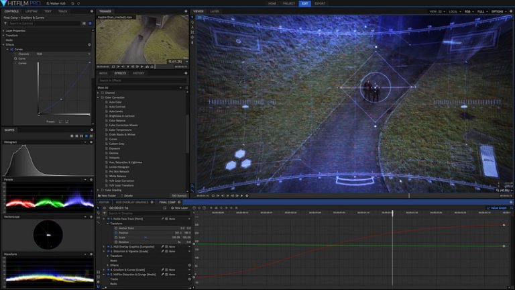The image size is (515, 290).
Task: Click the New Layer button
Action: 179,208
